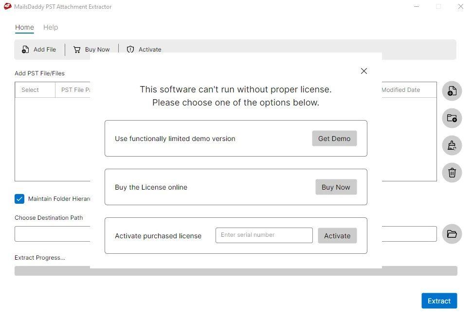
Task: Click the Add File toolbar icon
Action: click(25, 49)
